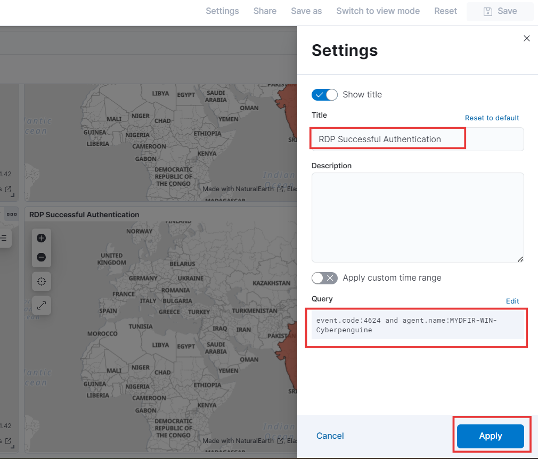Click the MOROCCO label on lower map
The image size is (538, 459).
point(102,334)
